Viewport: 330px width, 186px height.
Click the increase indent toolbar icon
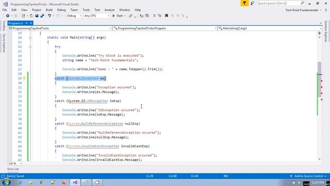(x=159, y=16)
